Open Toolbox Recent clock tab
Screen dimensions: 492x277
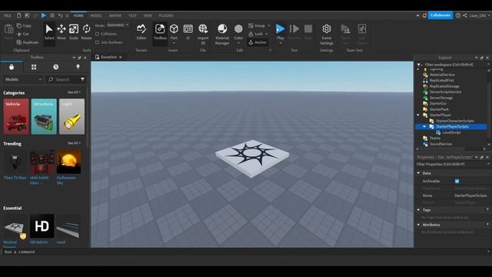(55, 67)
